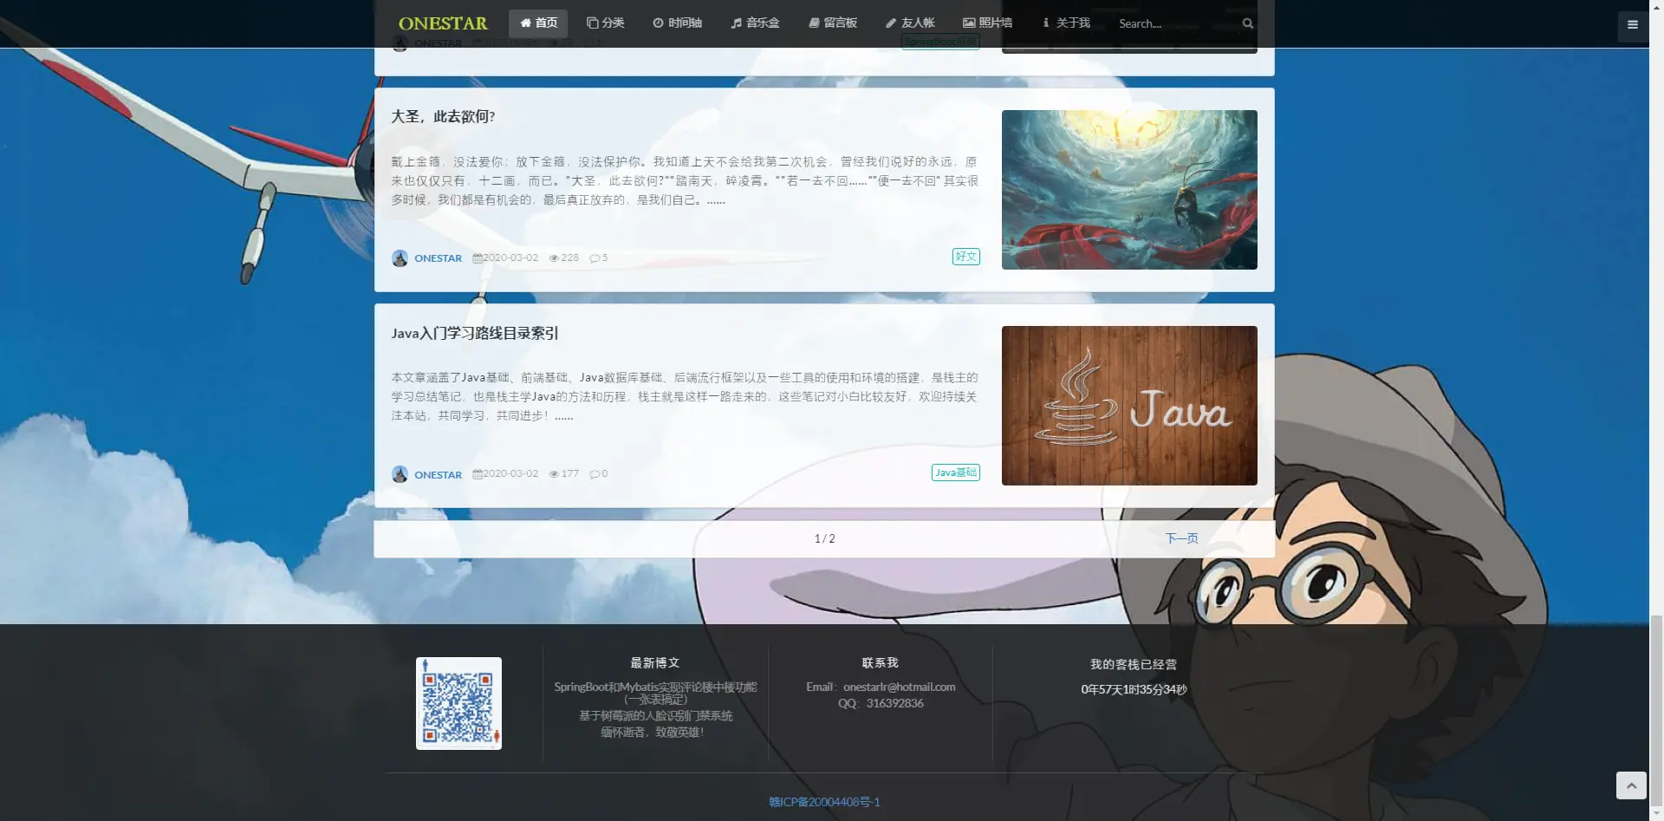
Task: Select the 好文 tag label
Action: pos(966,257)
